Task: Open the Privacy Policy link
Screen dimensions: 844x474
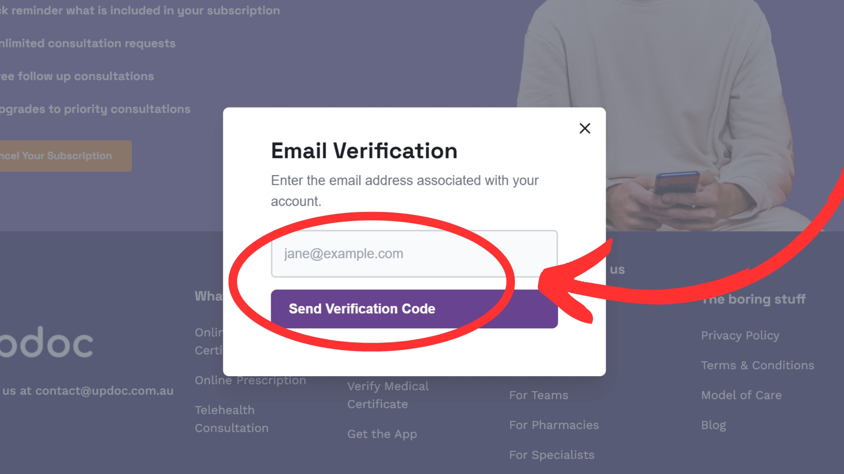Action: click(740, 335)
